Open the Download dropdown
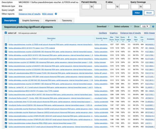Screen dimensions: 156x129 coord(103,26)
